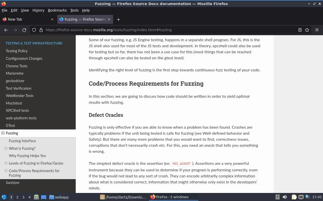Switch to workspace 4
This screenshot has width=323, height=201.
pyautogui.click(x=29, y=197)
